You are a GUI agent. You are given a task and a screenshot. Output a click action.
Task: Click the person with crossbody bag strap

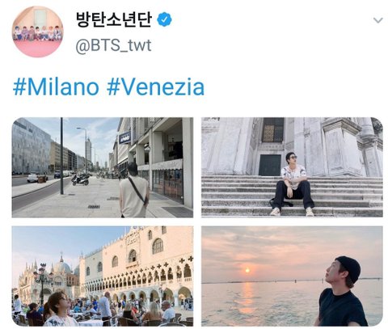pos(134,190)
